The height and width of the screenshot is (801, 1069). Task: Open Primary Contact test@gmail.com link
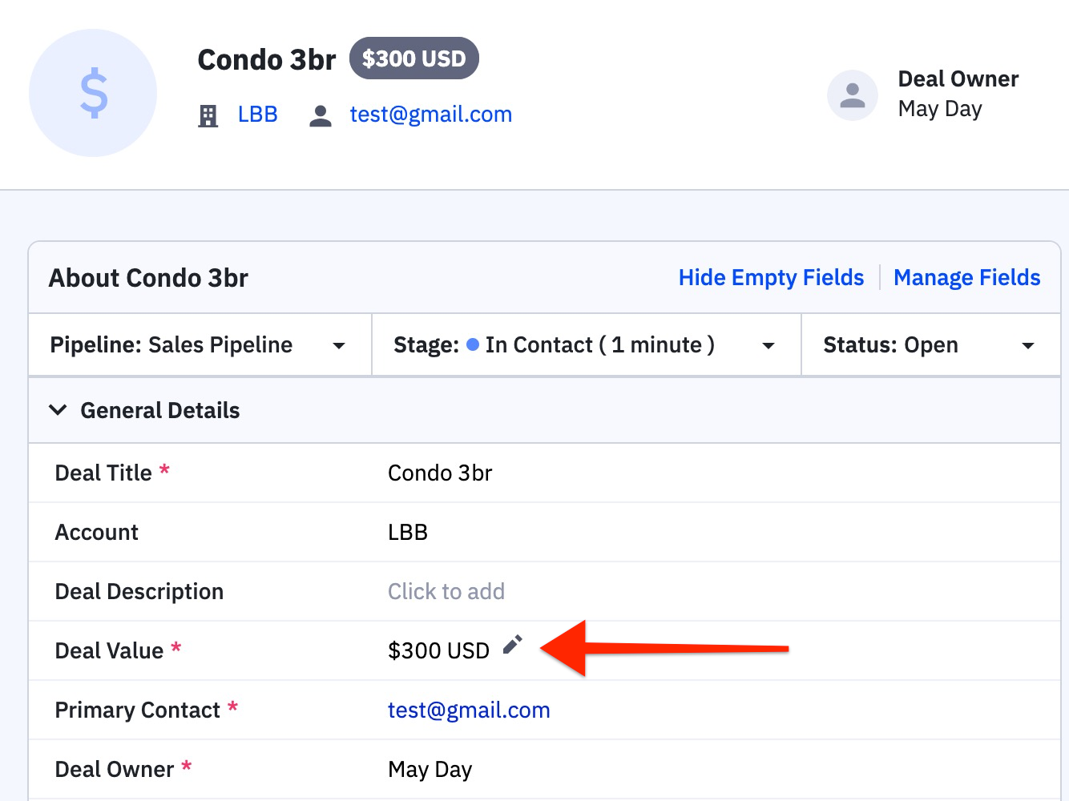[x=469, y=710]
